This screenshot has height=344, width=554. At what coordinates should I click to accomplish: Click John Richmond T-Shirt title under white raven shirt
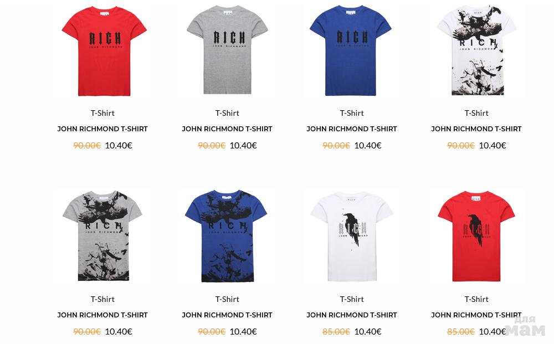[352, 315]
